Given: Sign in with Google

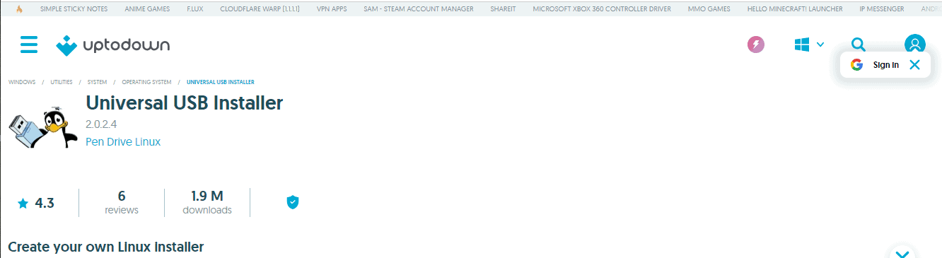Looking at the screenshot, I should 876,64.
